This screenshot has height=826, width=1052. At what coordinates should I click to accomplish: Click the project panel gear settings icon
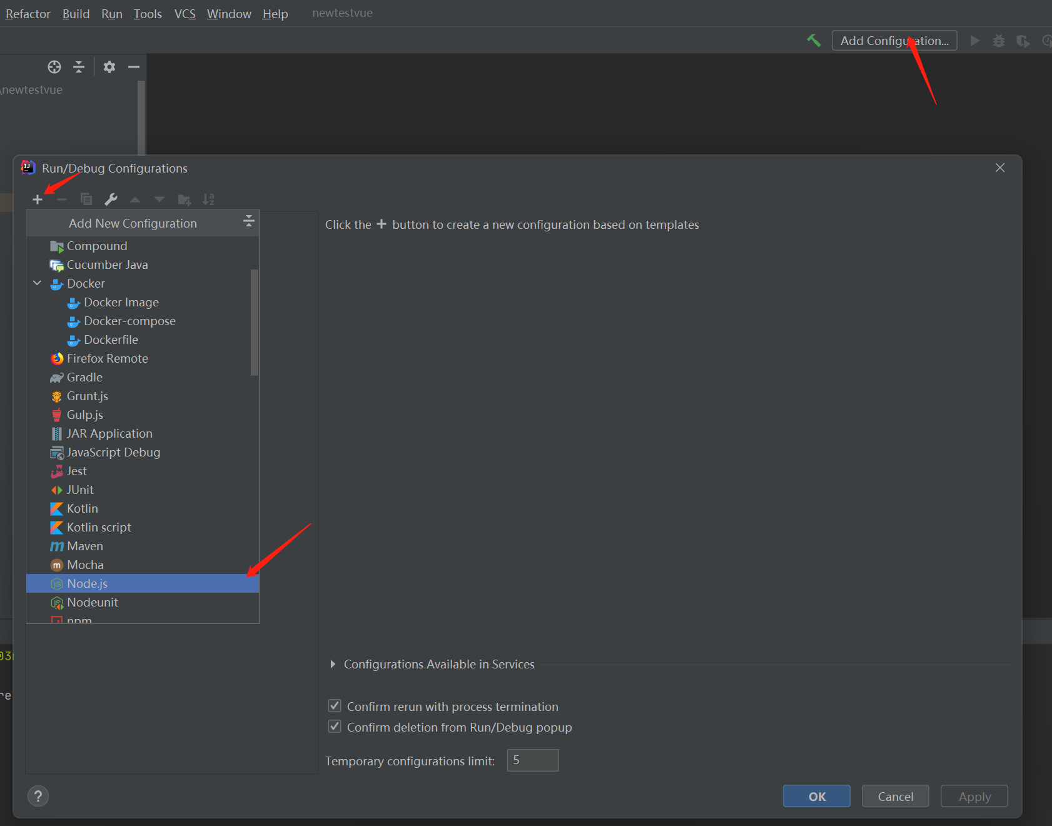[x=109, y=67]
